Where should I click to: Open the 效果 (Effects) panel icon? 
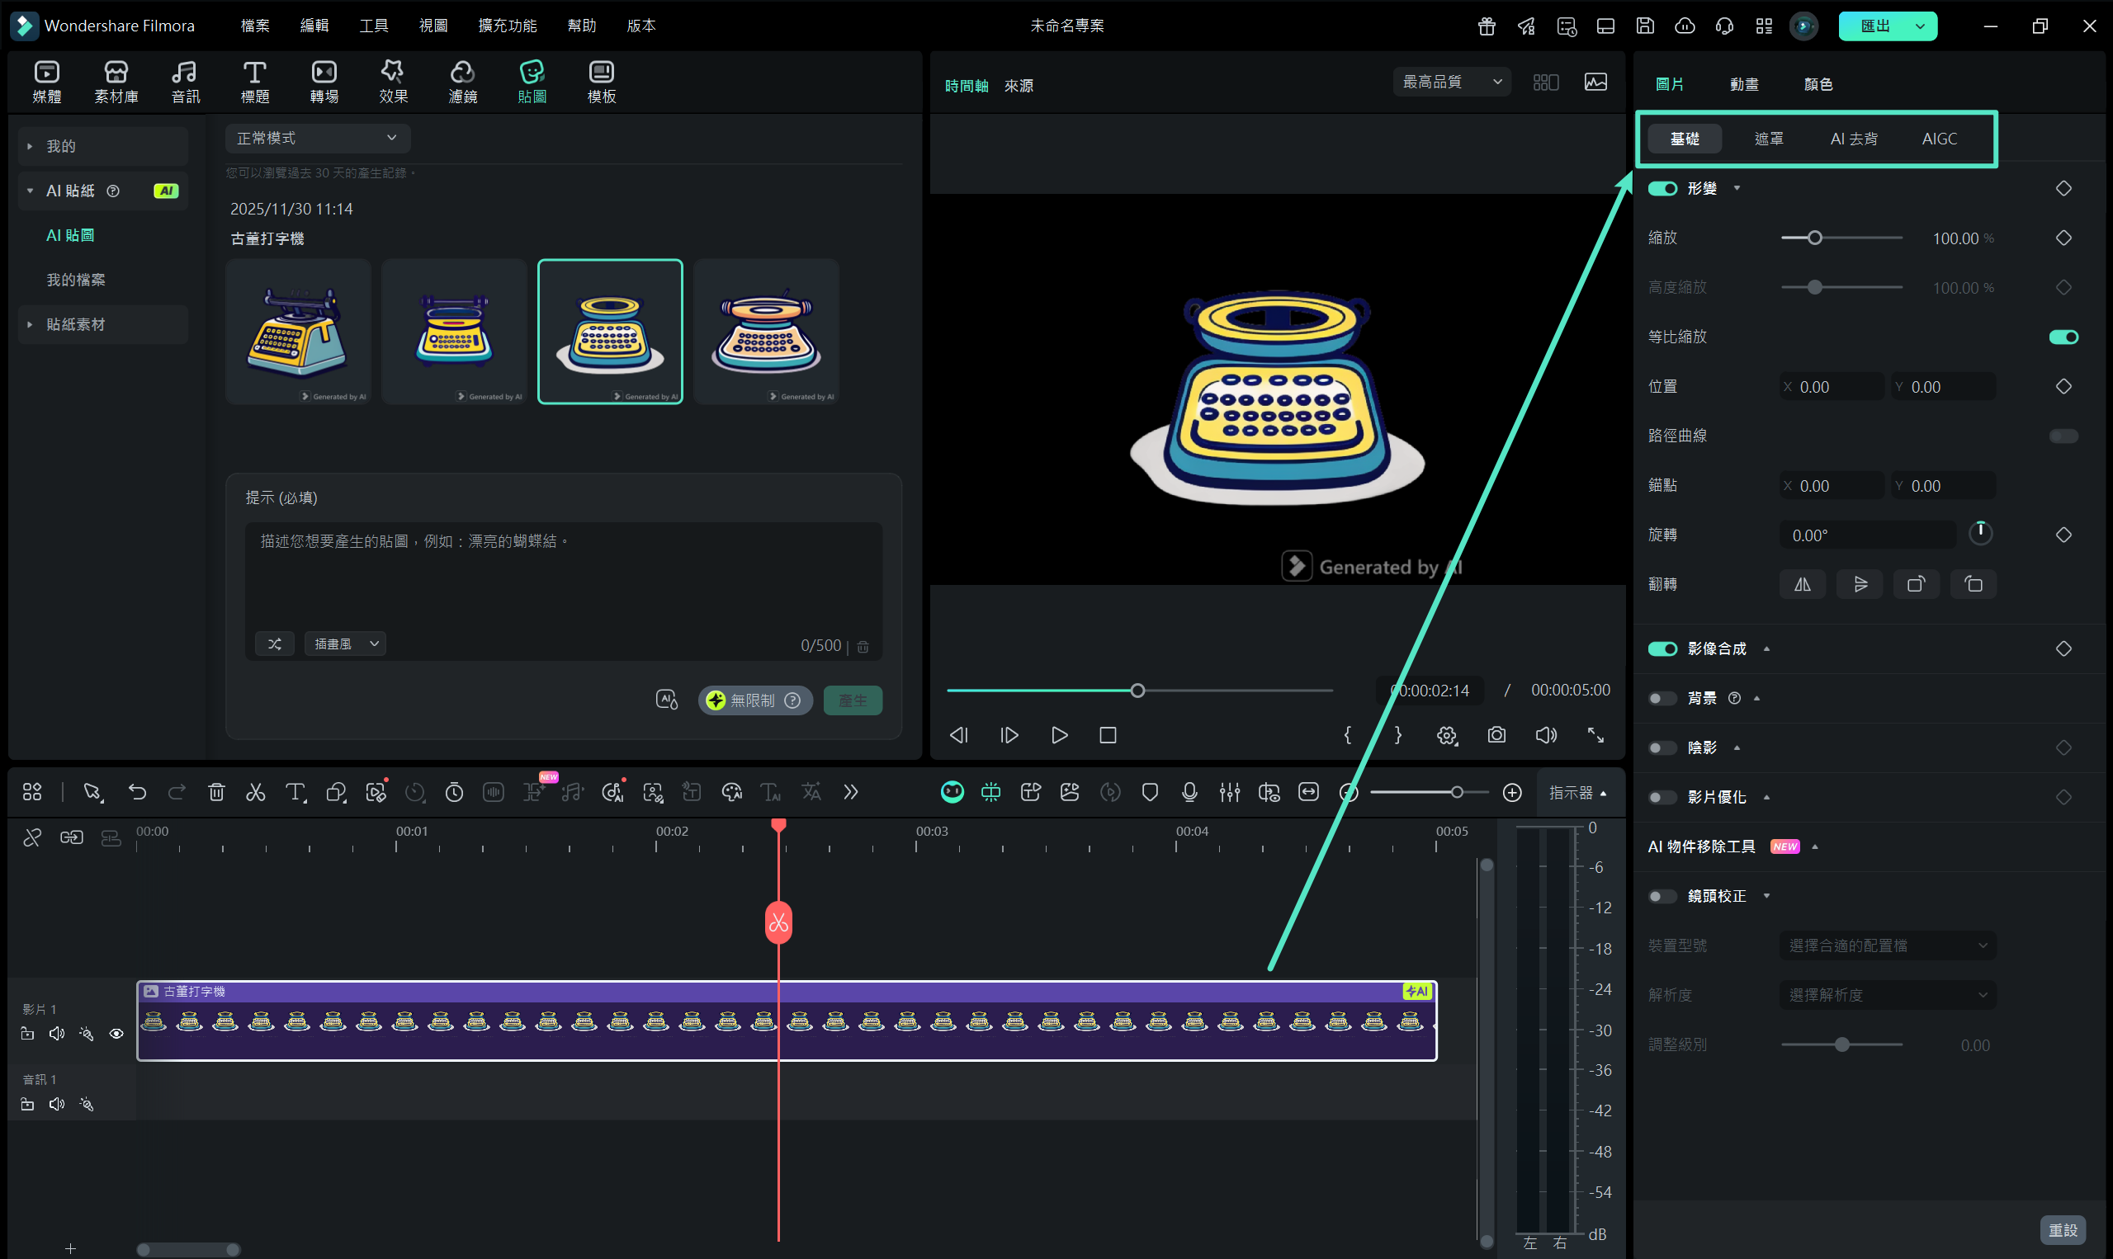(x=393, y=82)
